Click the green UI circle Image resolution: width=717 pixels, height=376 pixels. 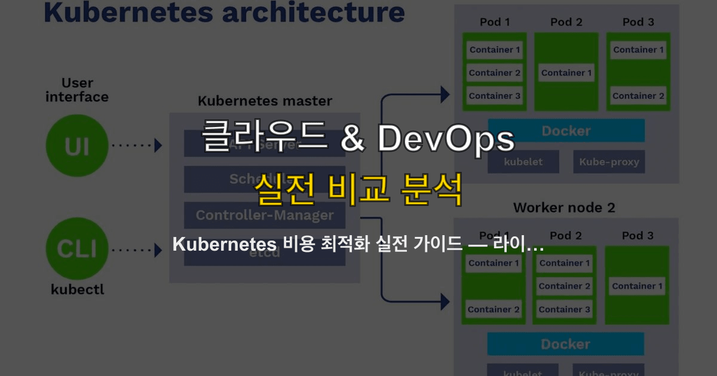(77, 145)
